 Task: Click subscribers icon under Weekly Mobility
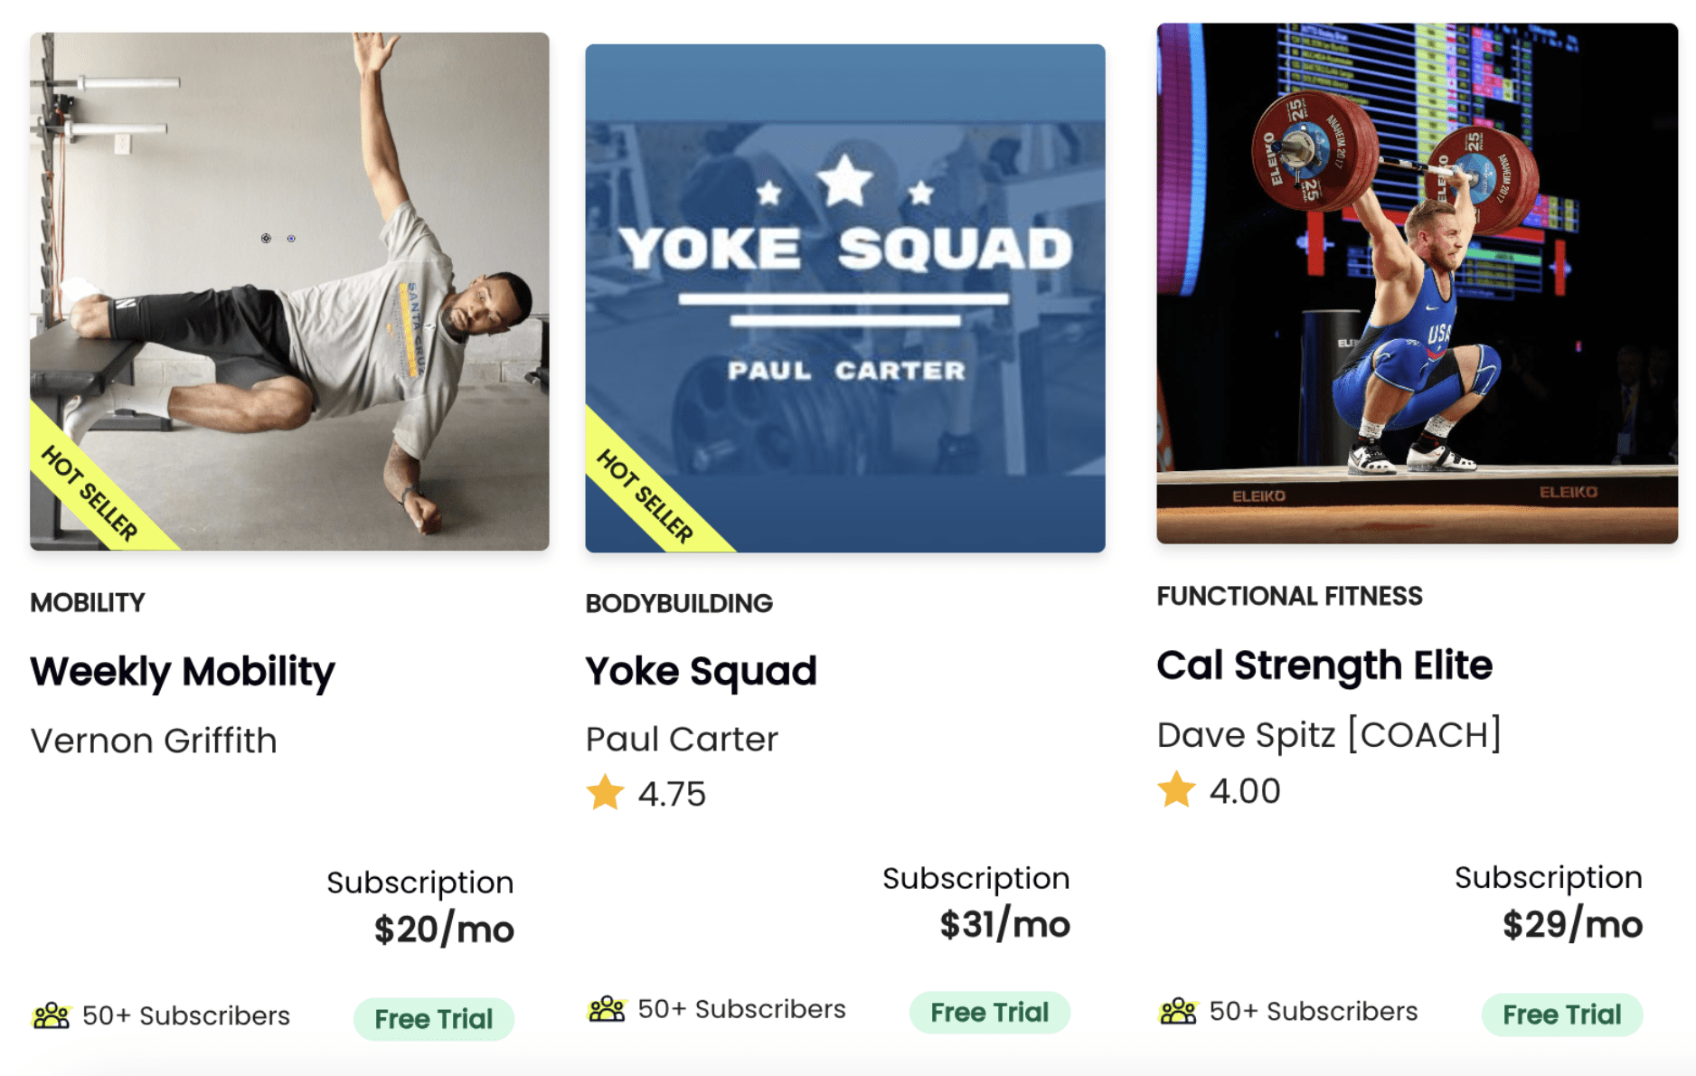coord(52,1015)
